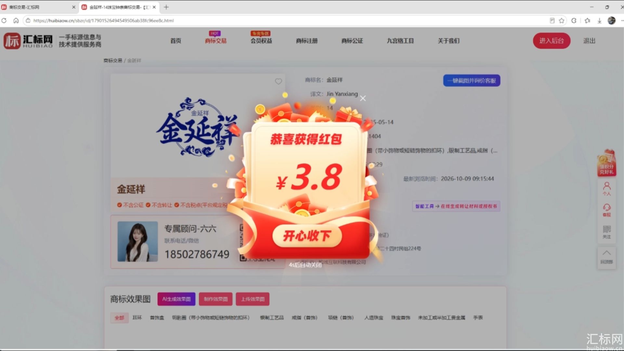Select the 首饰盒 filter tab
The height and width of the screenshot is (351, 624).
click(157, 318)
